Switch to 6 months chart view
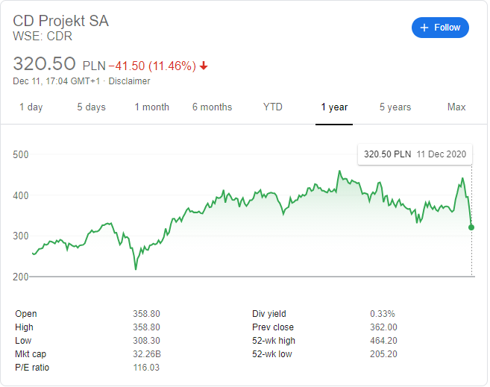The image size is (490, 387). pyautogui.click(x=213, y=107)
